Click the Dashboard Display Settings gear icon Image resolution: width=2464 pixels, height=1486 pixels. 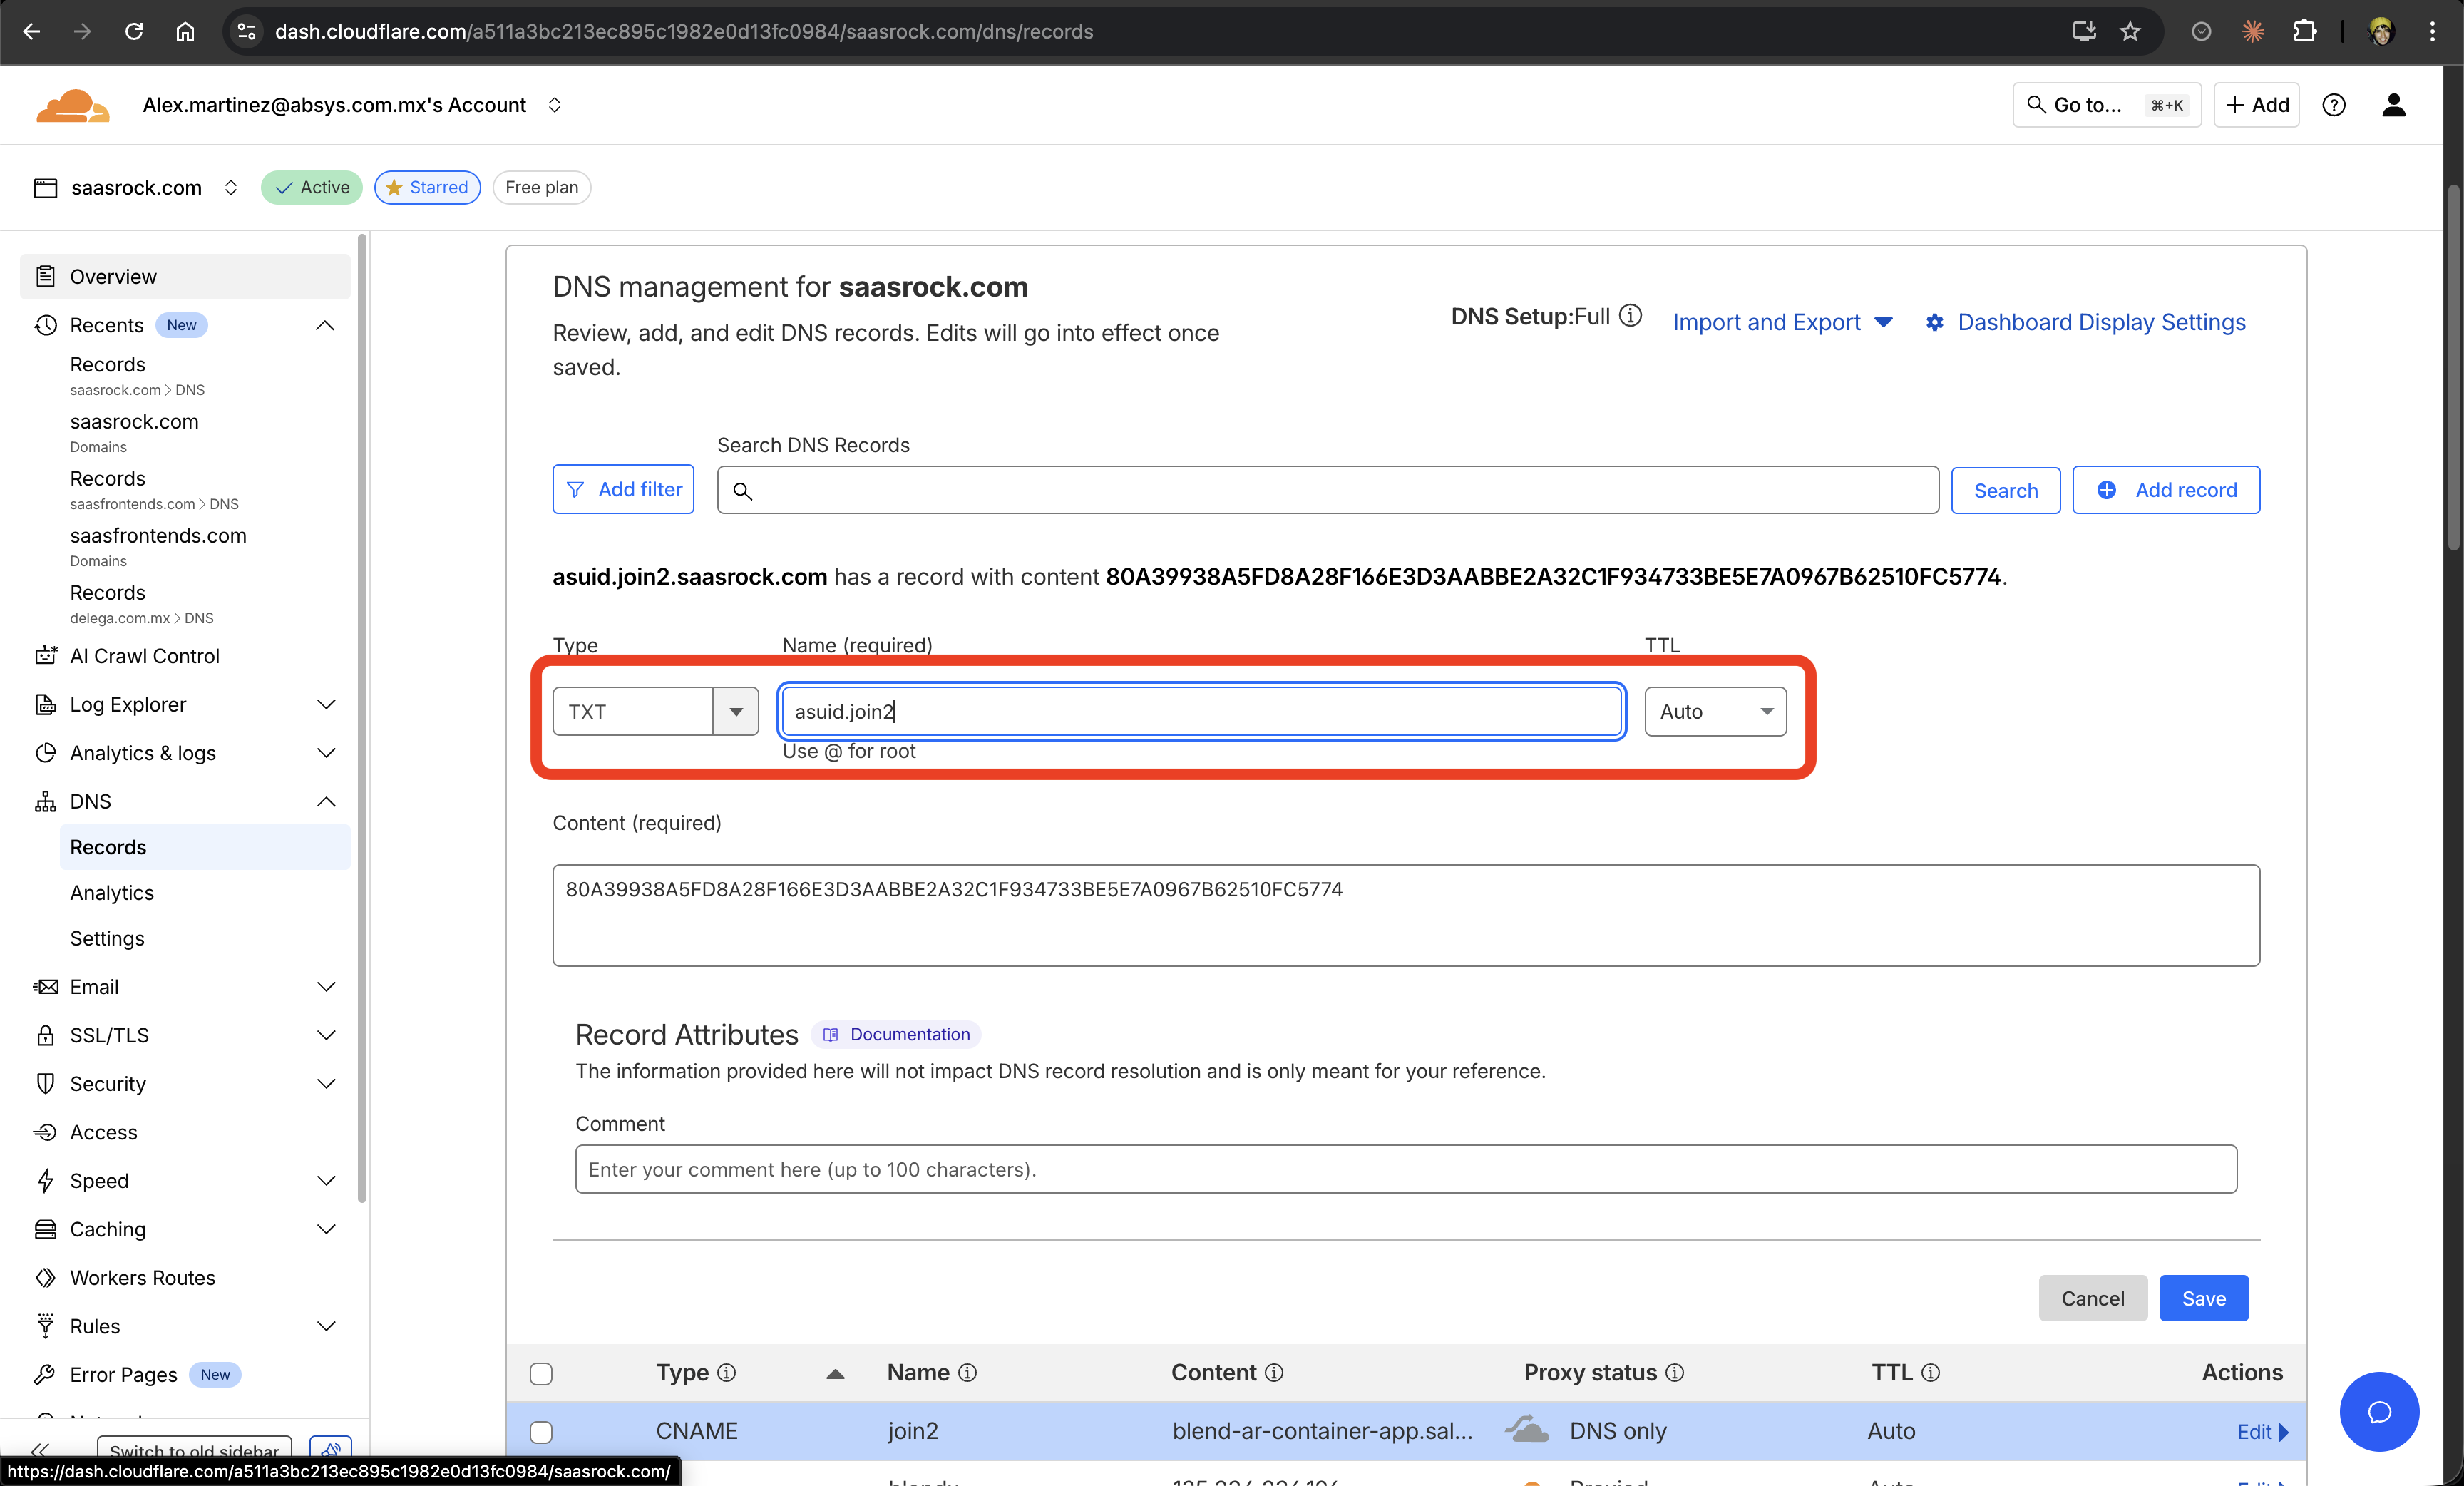pos(1935,322)
